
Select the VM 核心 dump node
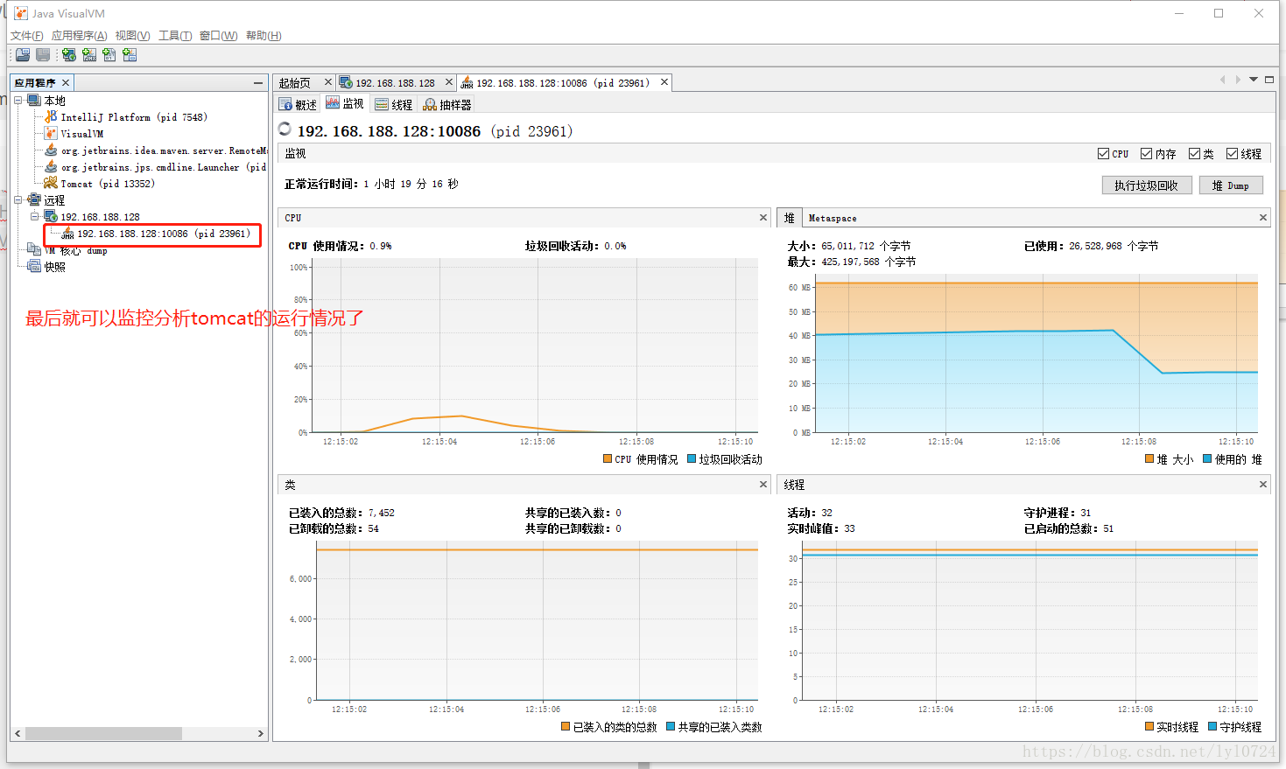coord(75,250)
